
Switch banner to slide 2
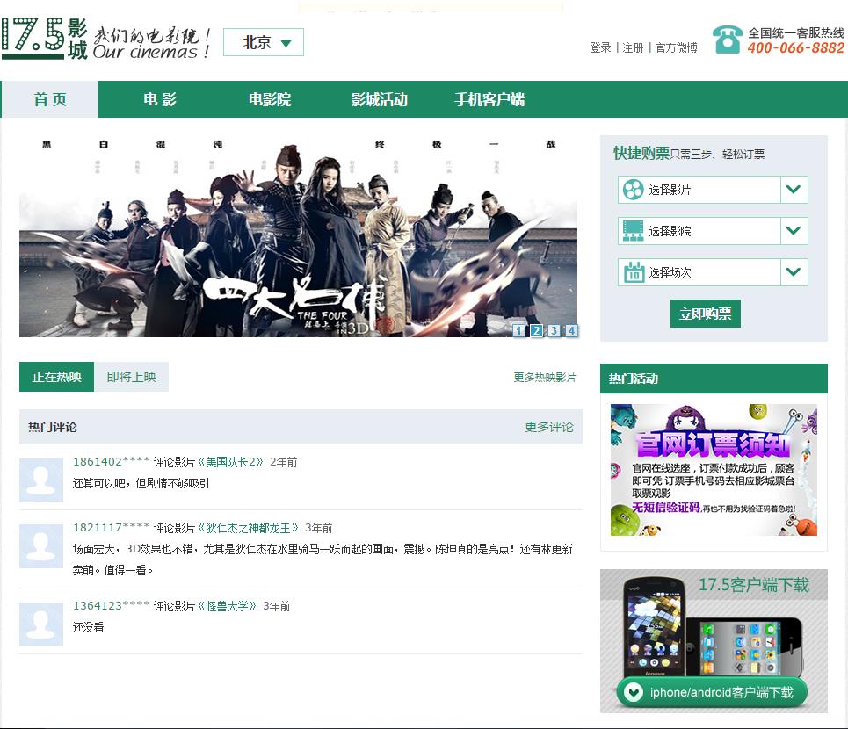[x=537, y=330]
